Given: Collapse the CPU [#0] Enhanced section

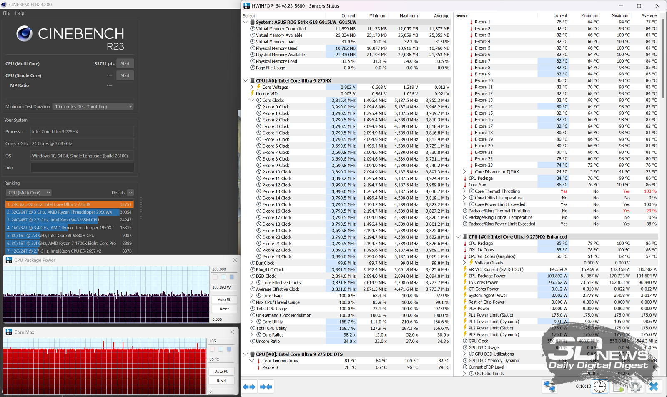Looking at the screenshot, I should [458, 236].
